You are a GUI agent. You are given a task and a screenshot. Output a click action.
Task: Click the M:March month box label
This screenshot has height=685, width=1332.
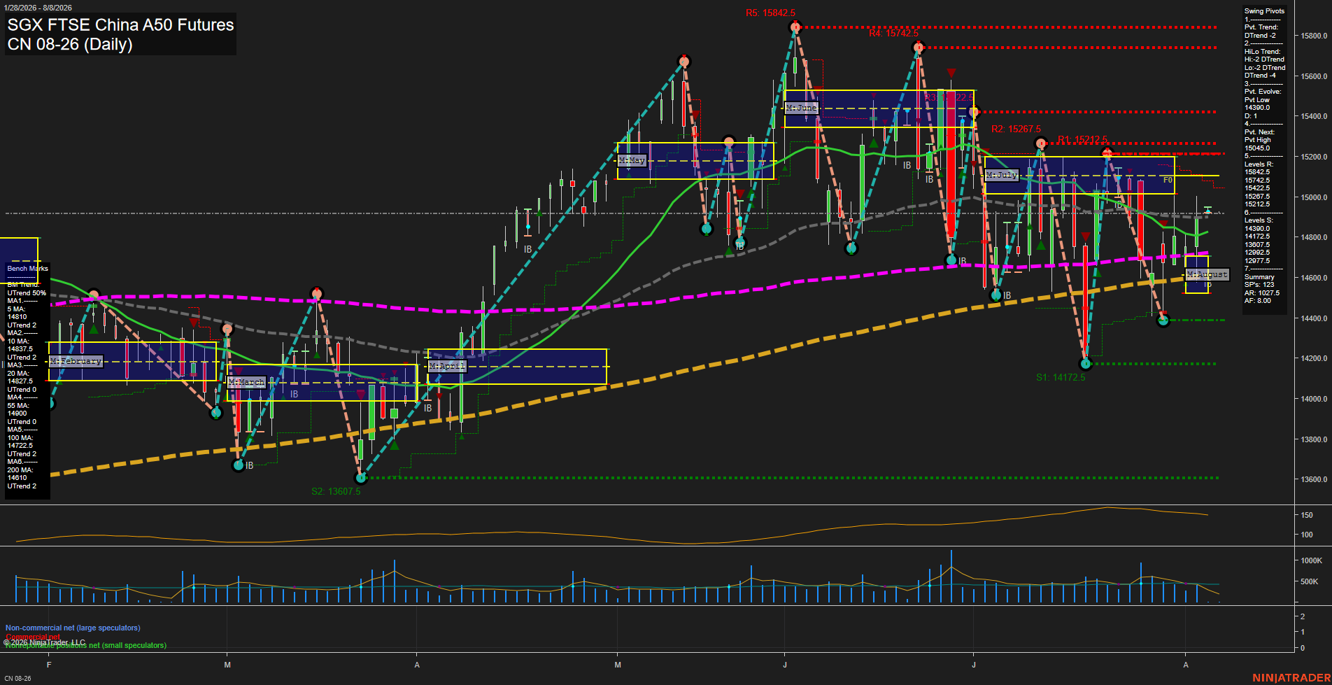[247, 382]
